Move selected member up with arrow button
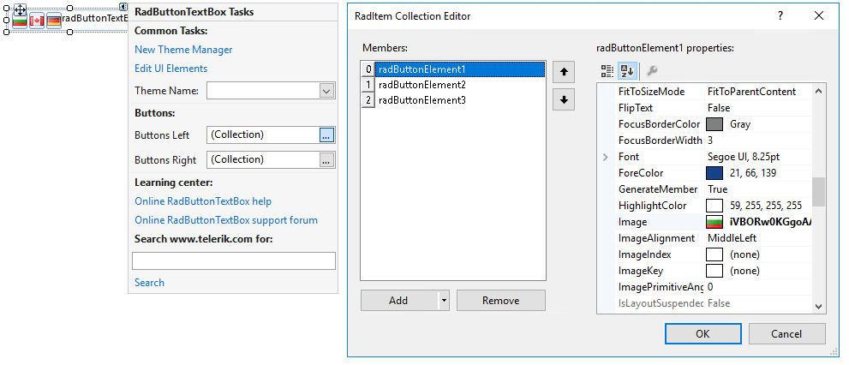Screen dimensions: 849x365 (564, 72)
